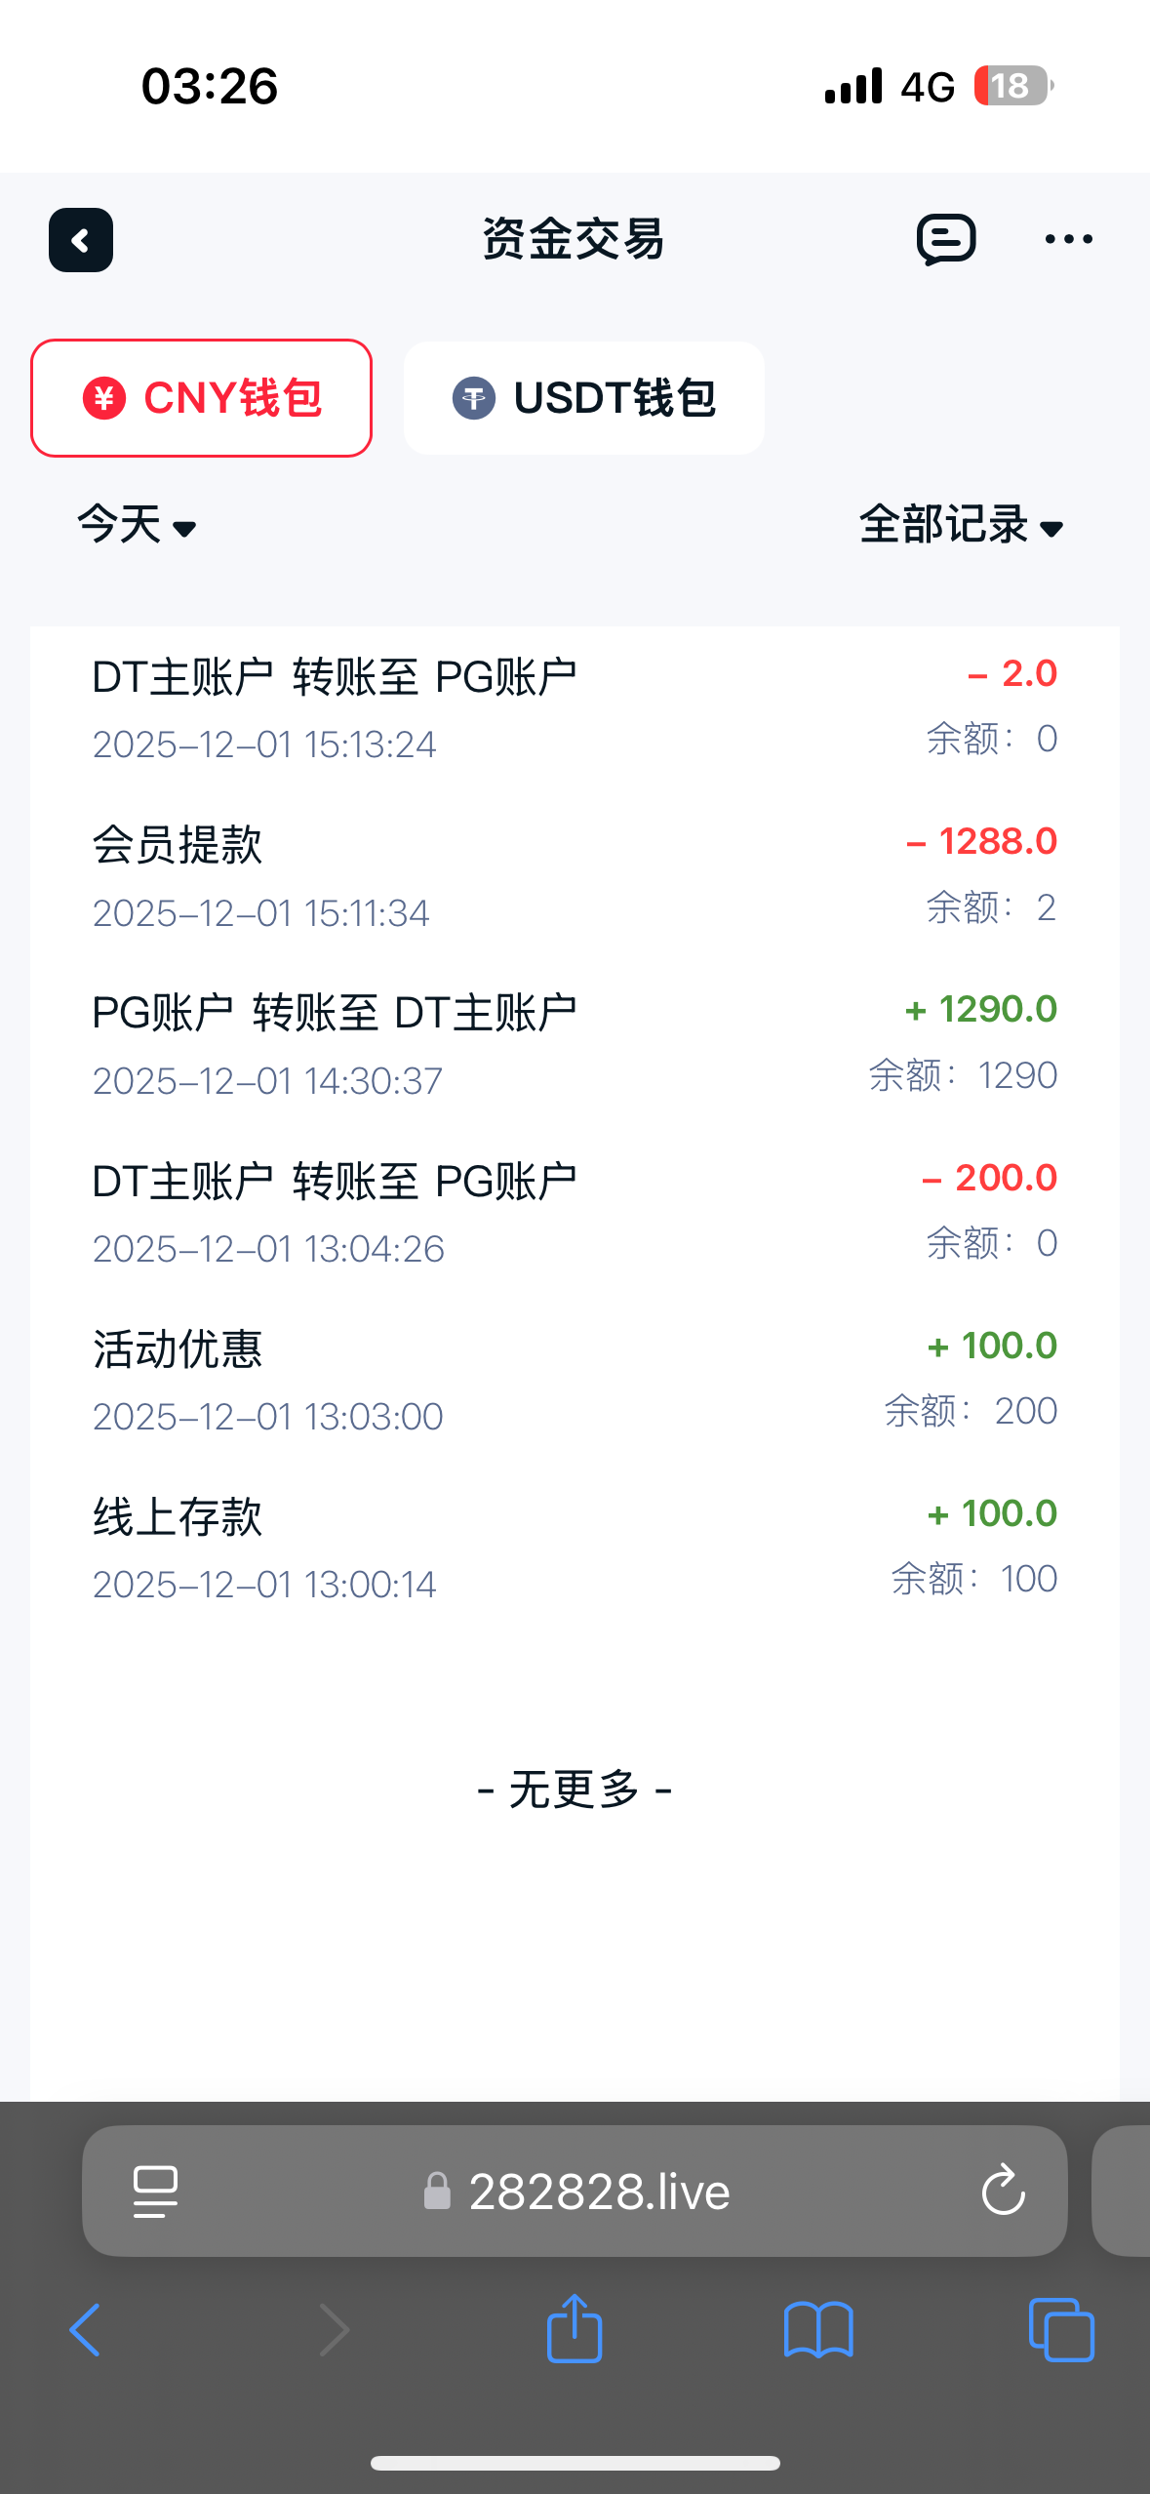
Task: Open the 全部记录 record type dropdown
Action: click(961, 526)
